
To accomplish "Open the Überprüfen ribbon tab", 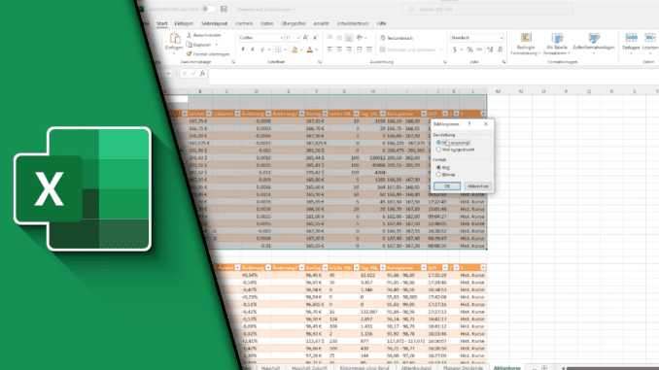I will [x=293, y=23].
